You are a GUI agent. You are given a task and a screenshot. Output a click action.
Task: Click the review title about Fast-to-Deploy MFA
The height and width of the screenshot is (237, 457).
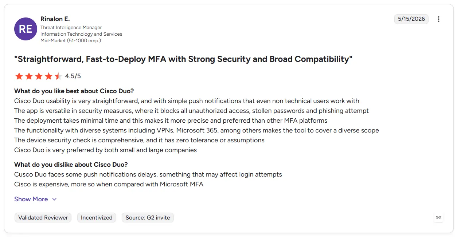pos(183,59)
